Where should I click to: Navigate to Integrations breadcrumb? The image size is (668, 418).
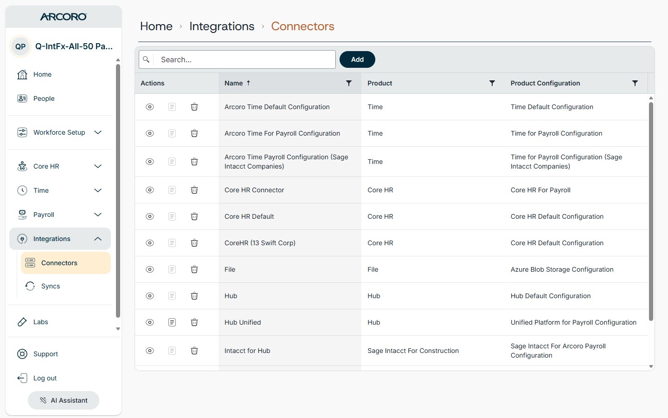(222, 26)
